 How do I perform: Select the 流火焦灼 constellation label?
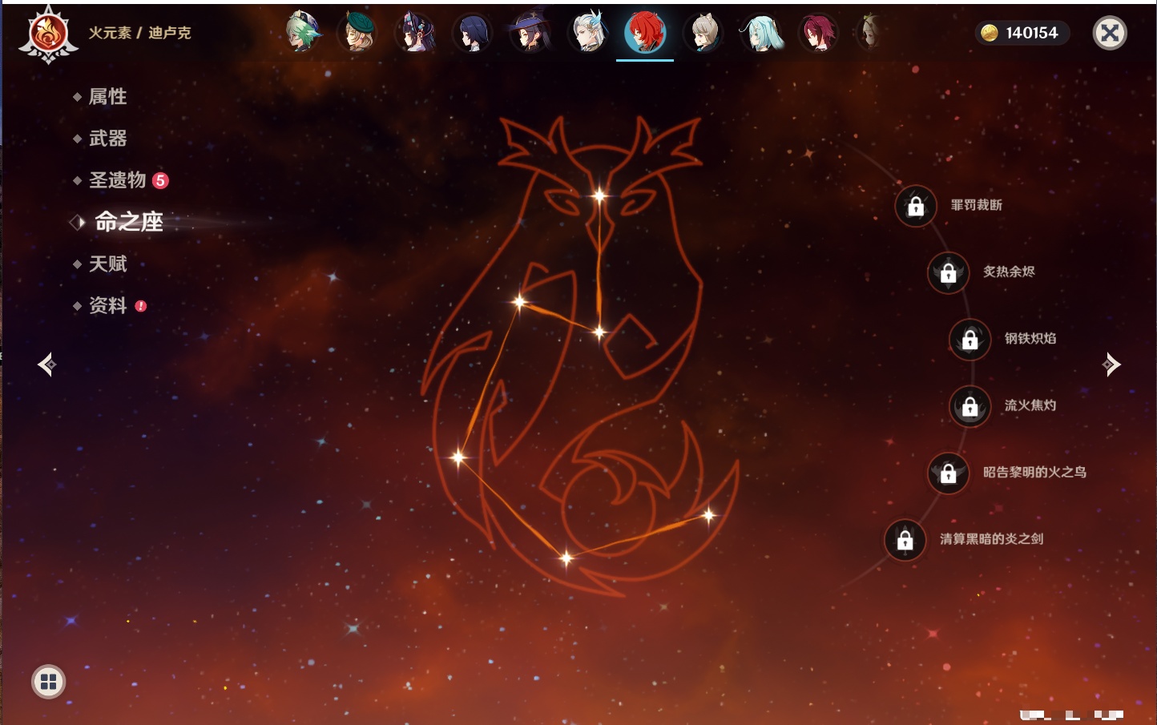[1030, 405]
